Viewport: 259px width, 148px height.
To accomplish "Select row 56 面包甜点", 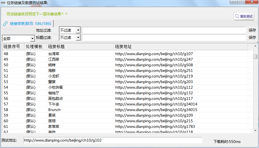I will [127, 98].
